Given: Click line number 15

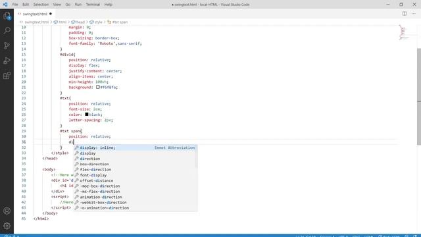Looking at the screenshot, I should (24, 55).
